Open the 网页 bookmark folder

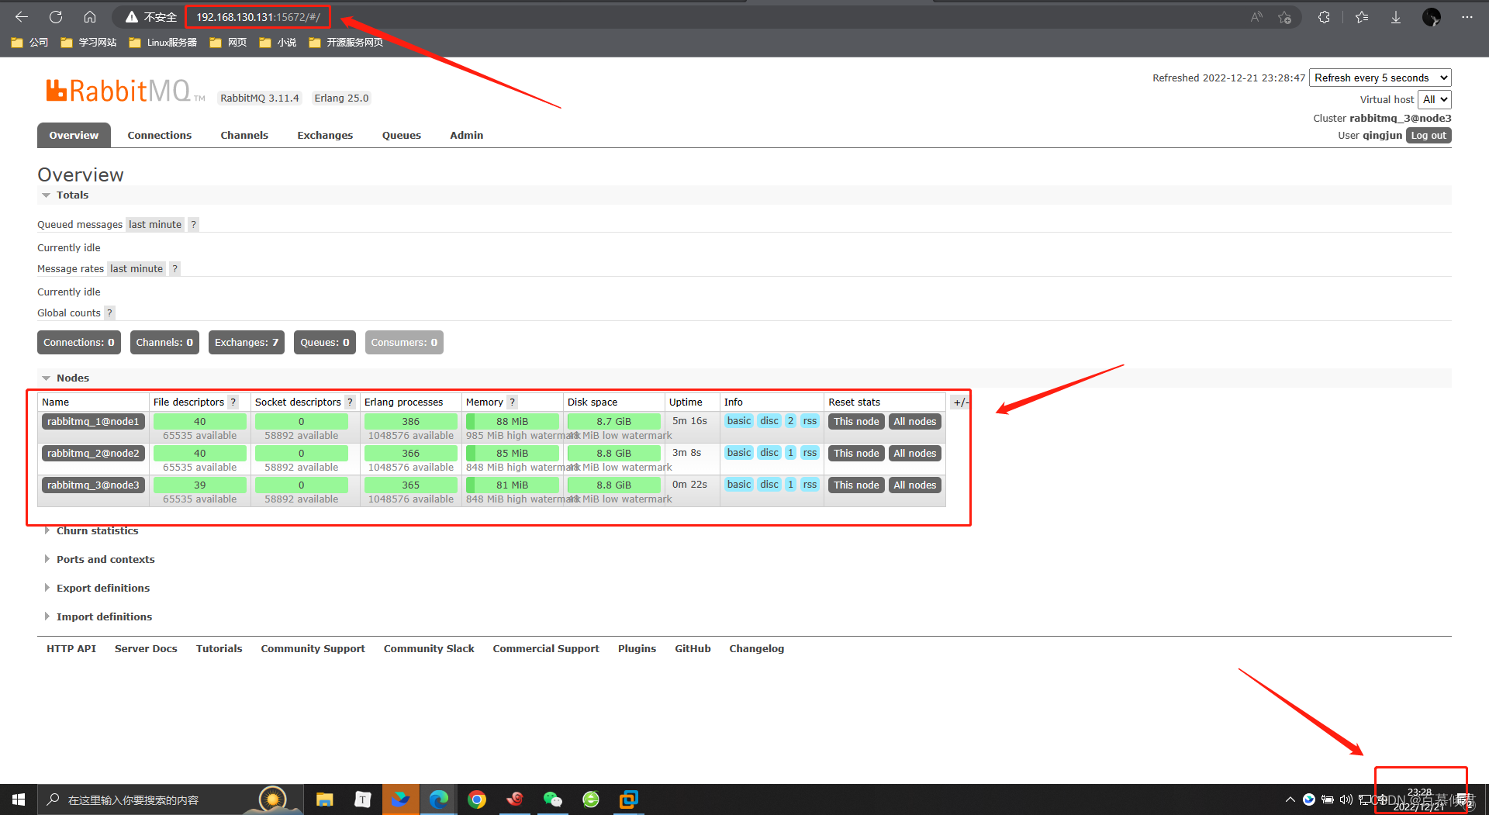click(x=228, y=43)
